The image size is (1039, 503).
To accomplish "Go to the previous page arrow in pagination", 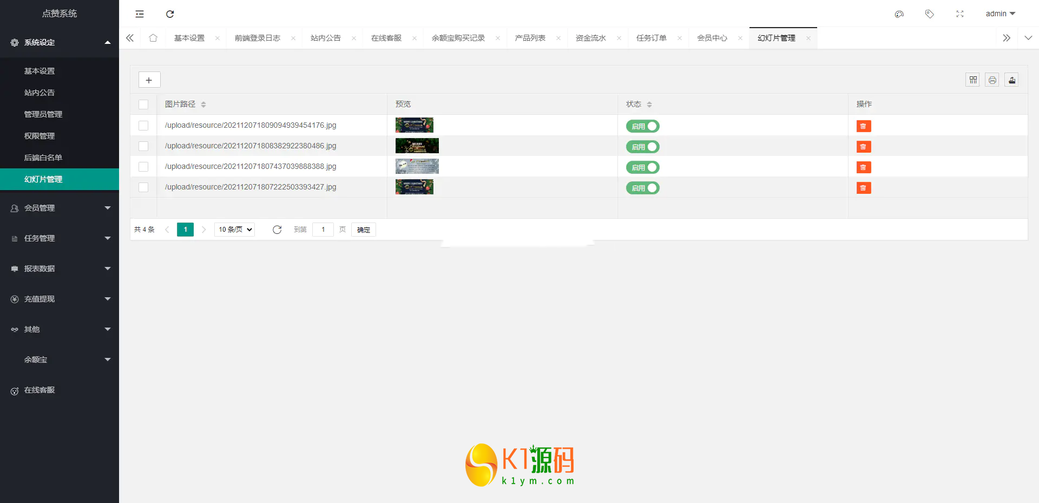I will [x=167, y=230].
